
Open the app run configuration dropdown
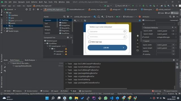pos(108,6)
